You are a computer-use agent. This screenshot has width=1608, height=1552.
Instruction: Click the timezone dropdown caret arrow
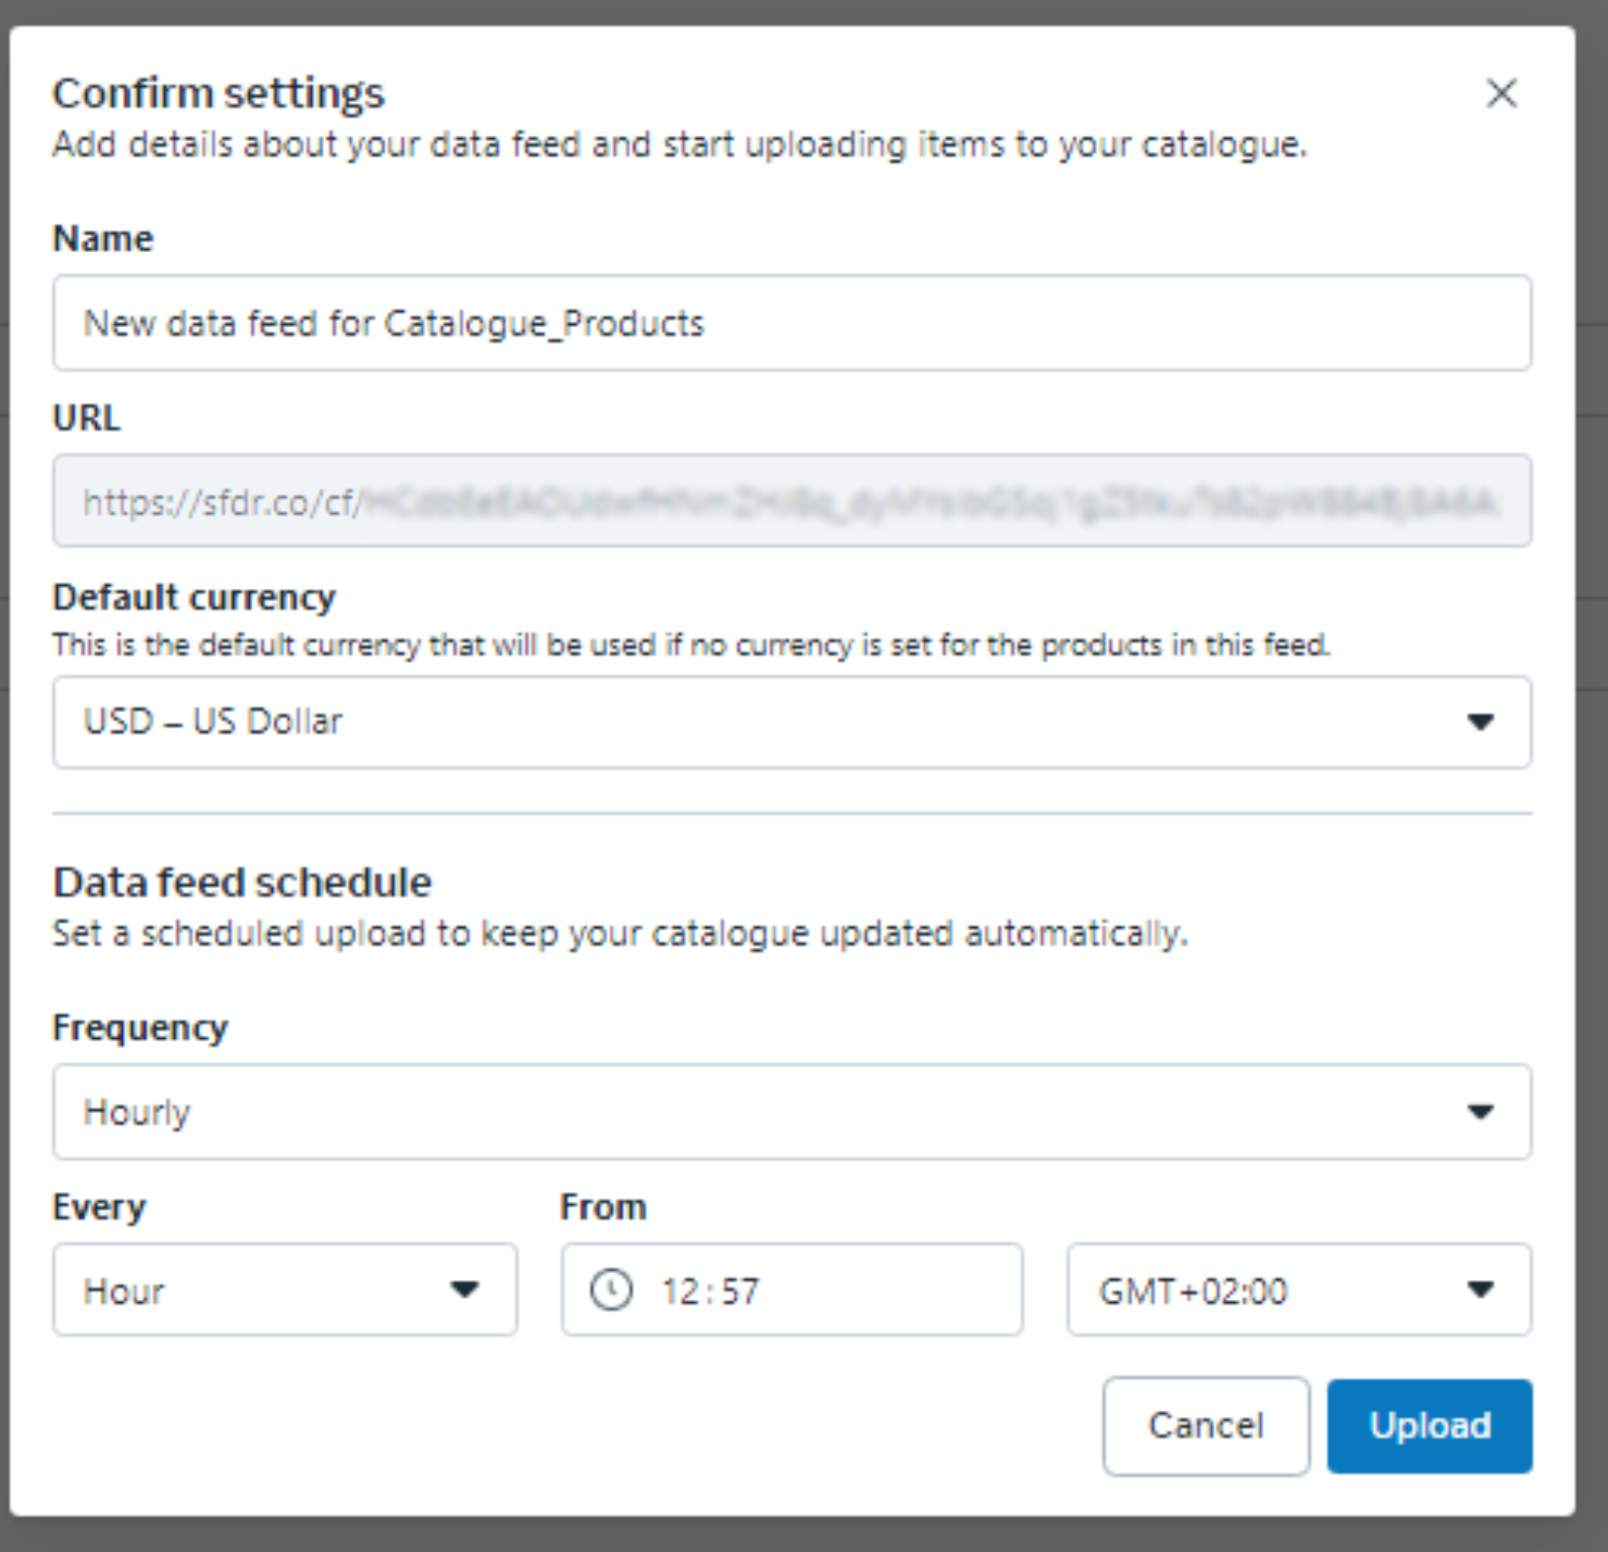pyautogui.click(x=1480, y=1289)
